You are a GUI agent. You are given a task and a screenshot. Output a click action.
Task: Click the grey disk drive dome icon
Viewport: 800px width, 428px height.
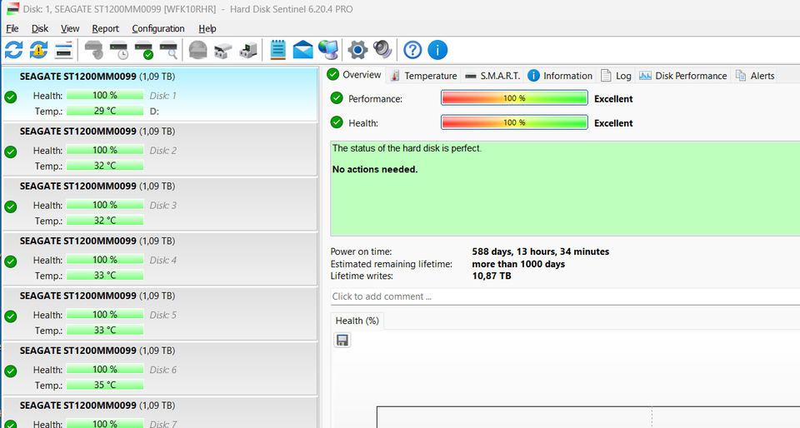coord(198,50)
